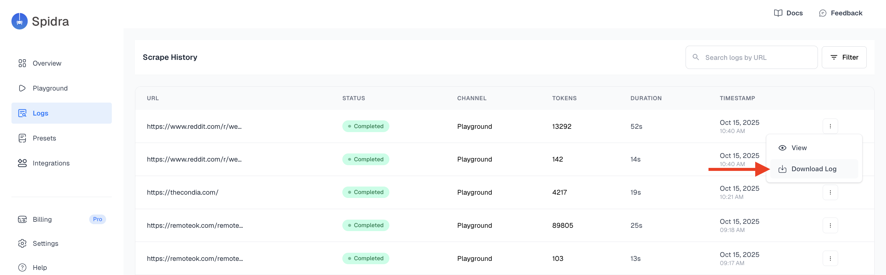Click the STATUS column header
Viewport: 886px width, 275px height.
353,98
